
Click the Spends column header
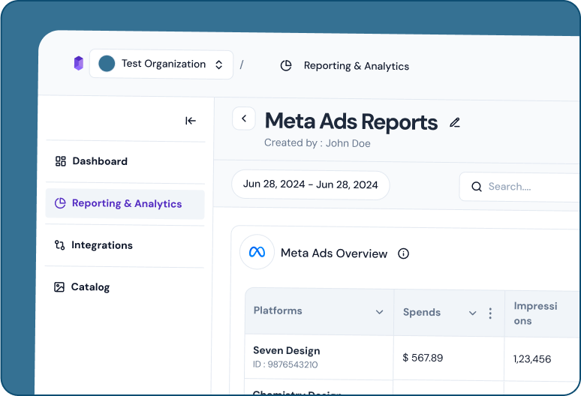pos(449,313)
